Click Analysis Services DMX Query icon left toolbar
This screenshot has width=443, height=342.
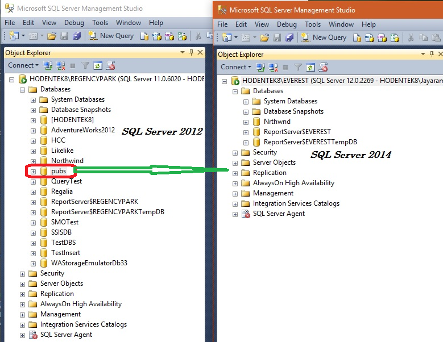pos(169,36)
